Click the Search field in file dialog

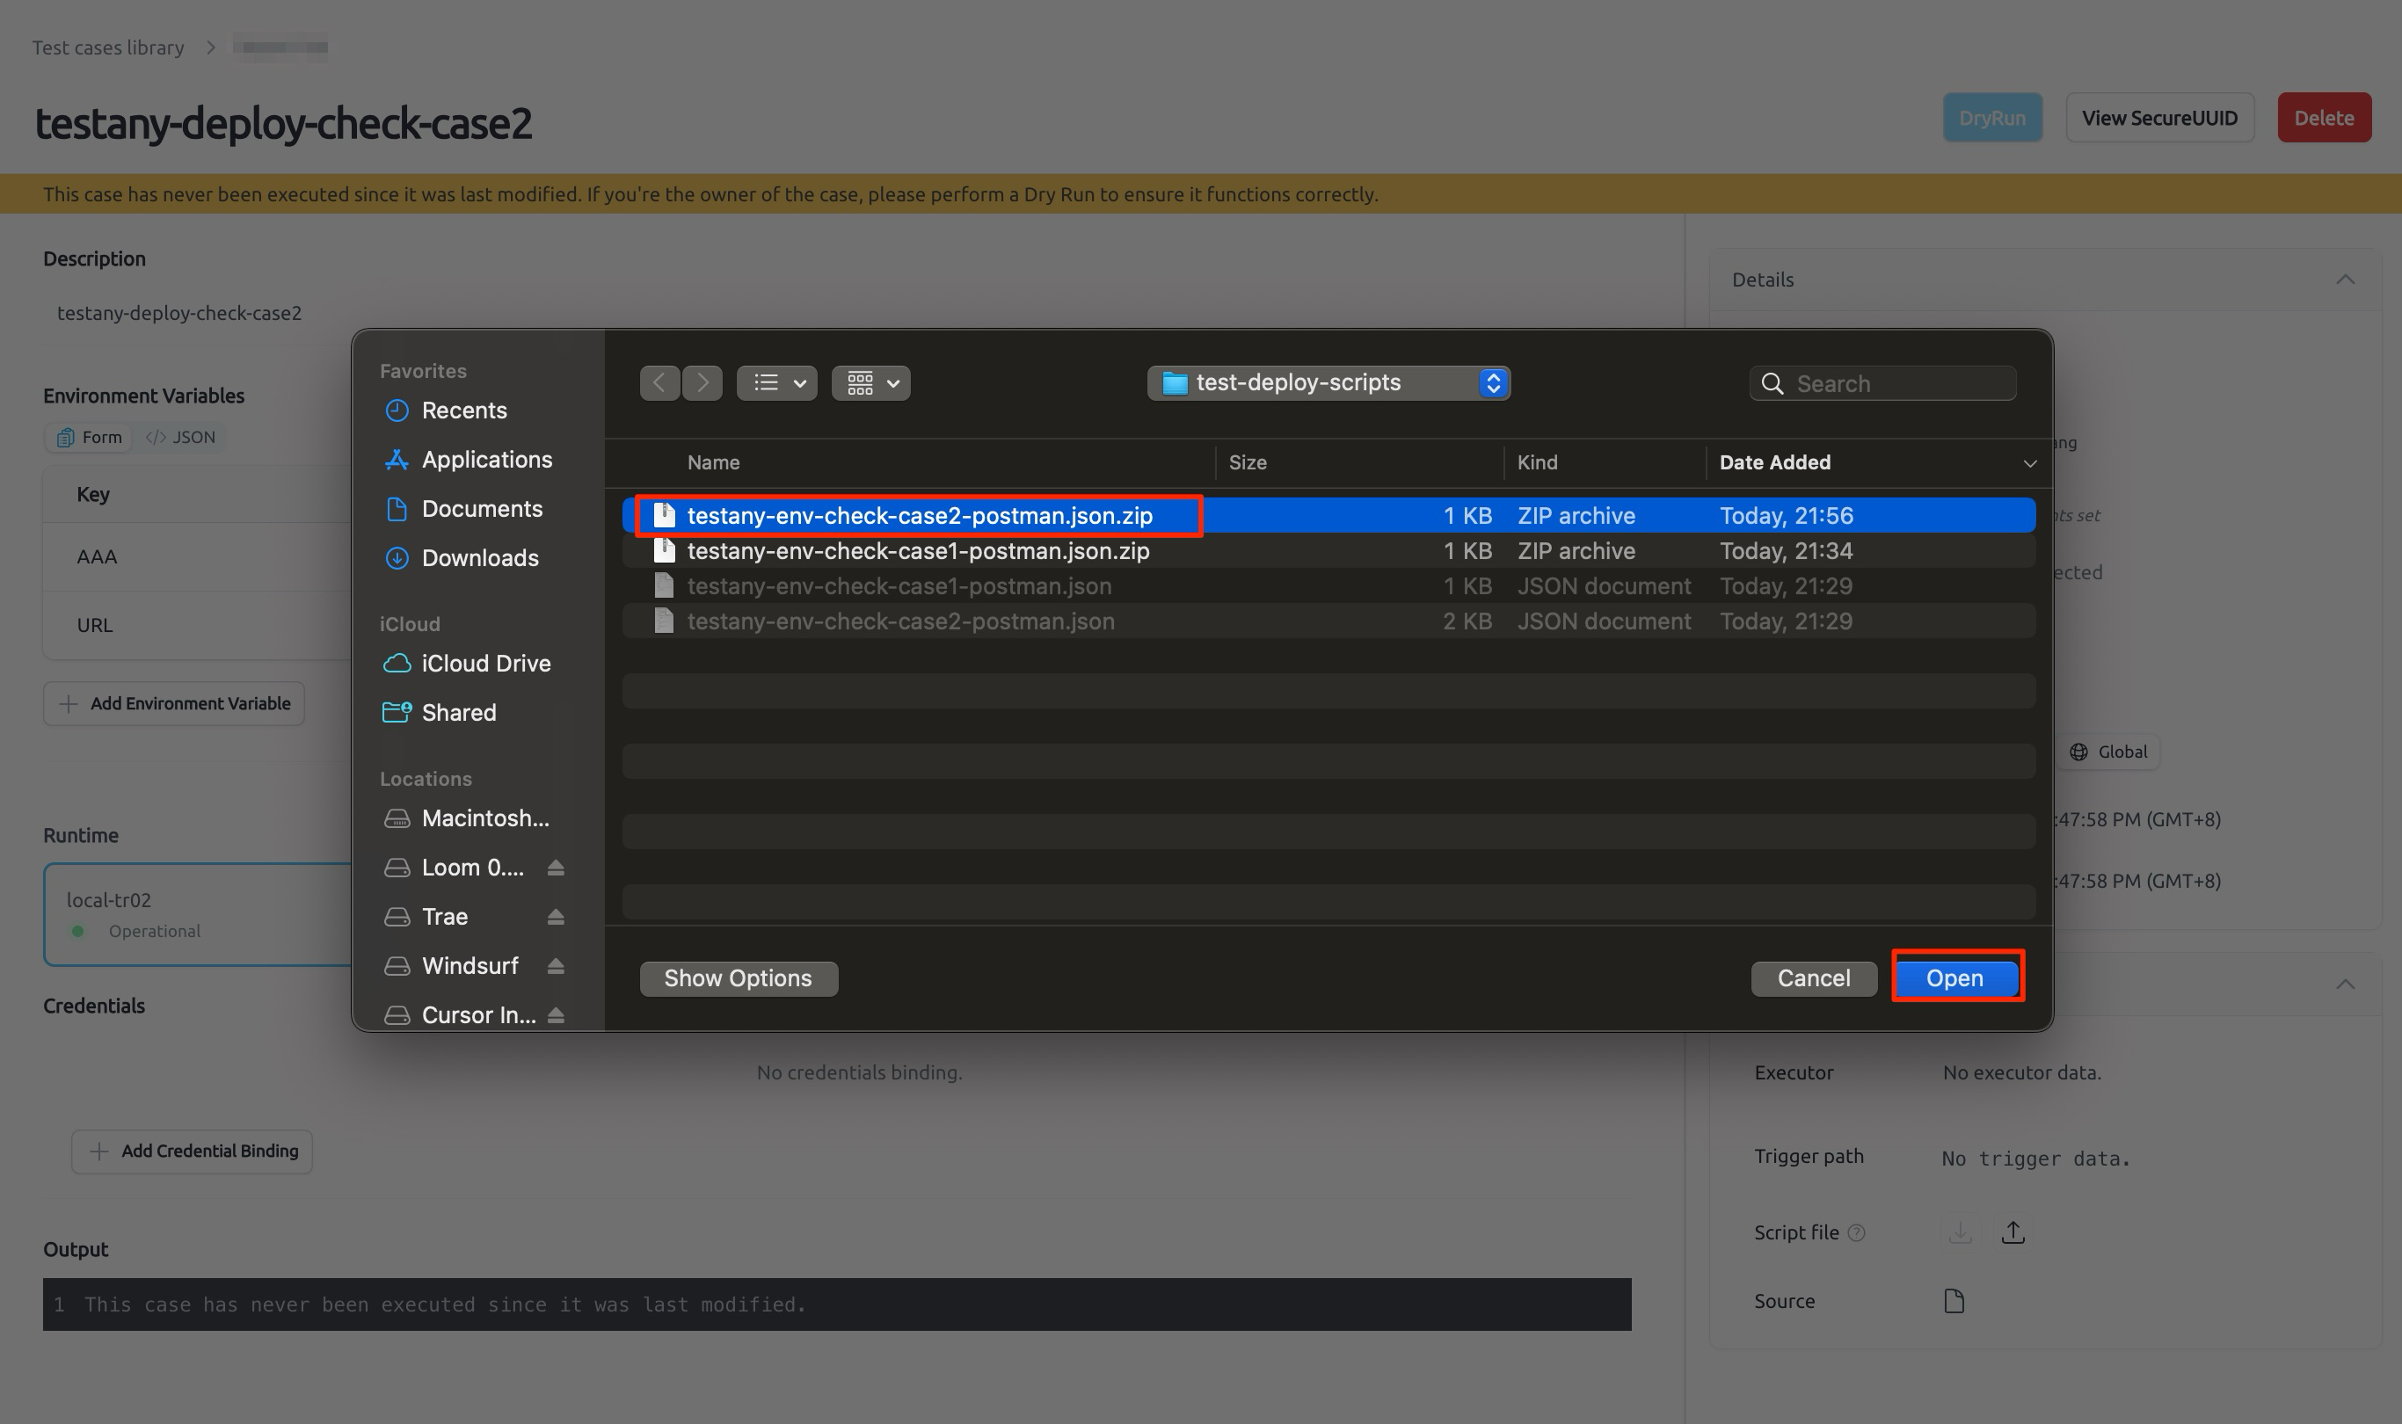pos(1882,383)
